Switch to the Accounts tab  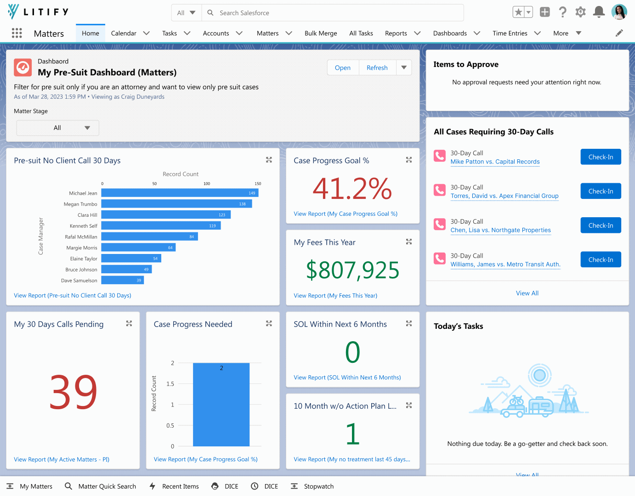point(216,33)
